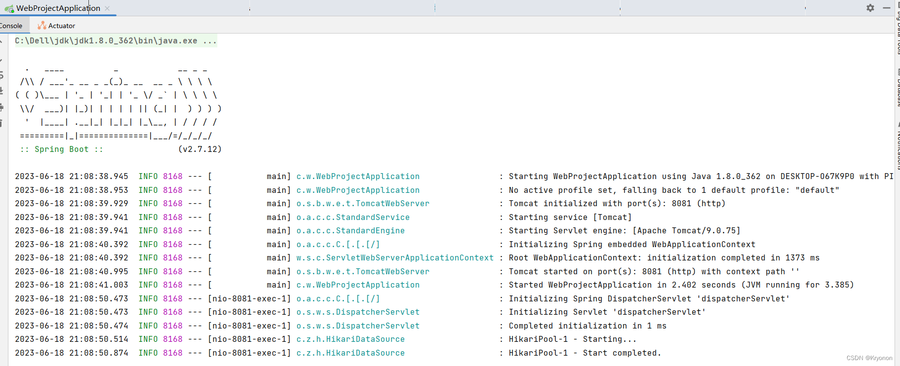900x366 pixels.
Task: Click c.z.h.HikariDataSource on 'Start completed' row
Action: click(351, 353)
